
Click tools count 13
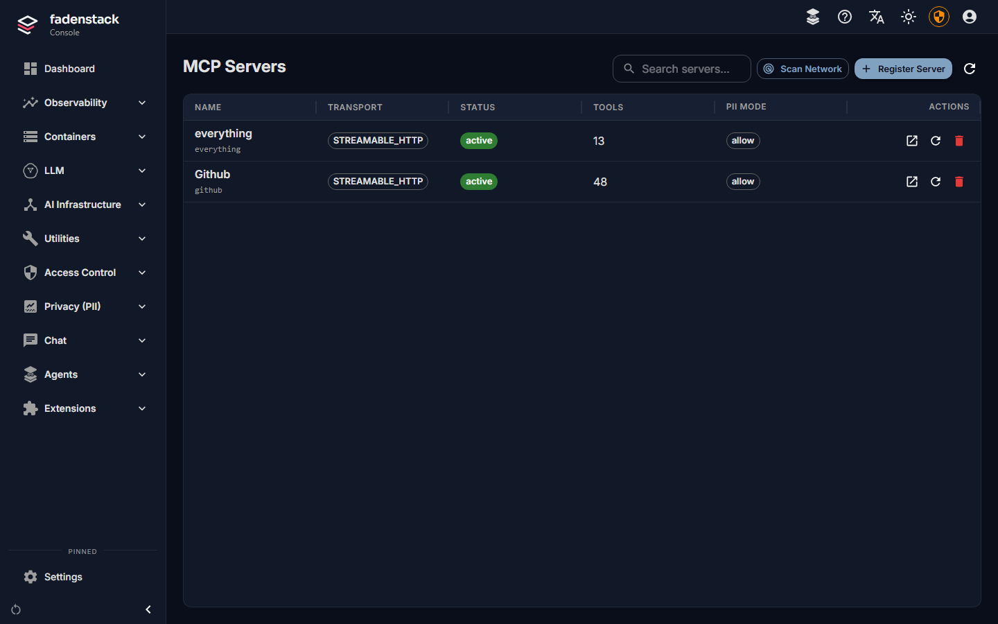[x=599, y=141]
